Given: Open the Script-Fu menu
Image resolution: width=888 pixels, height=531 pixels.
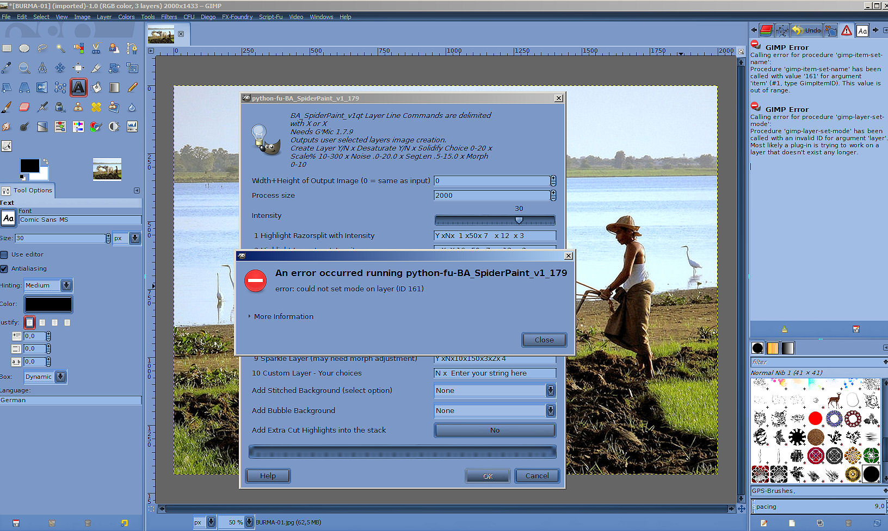Looking at the screenshot, I should [x=270, y=17].
